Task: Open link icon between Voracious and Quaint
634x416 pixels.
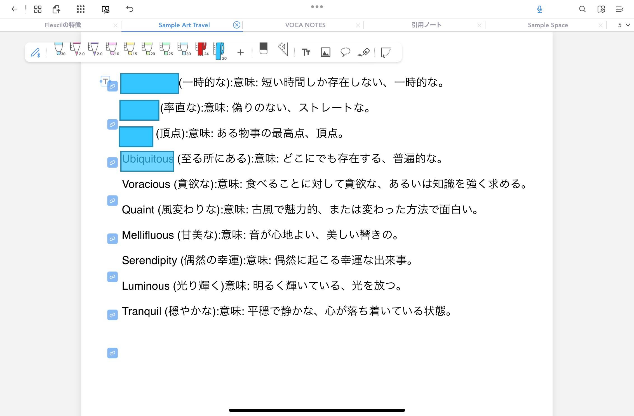Action: tap(112, 201)
